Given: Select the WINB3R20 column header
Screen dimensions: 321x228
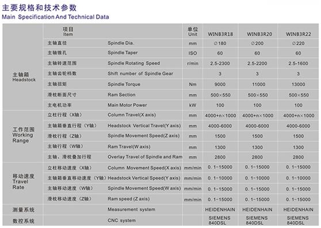Looking at the screenshot, I should [x=259, y=34].
